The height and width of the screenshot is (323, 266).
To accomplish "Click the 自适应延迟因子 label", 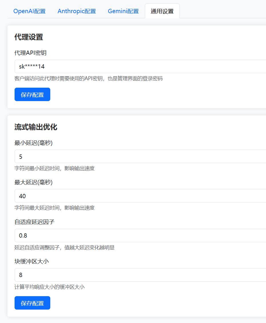I will [x=34, y=222].
